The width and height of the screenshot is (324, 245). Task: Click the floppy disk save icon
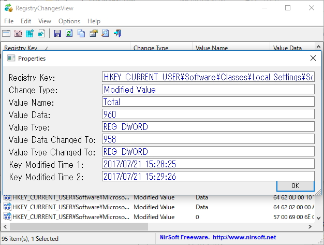[57, 33]
